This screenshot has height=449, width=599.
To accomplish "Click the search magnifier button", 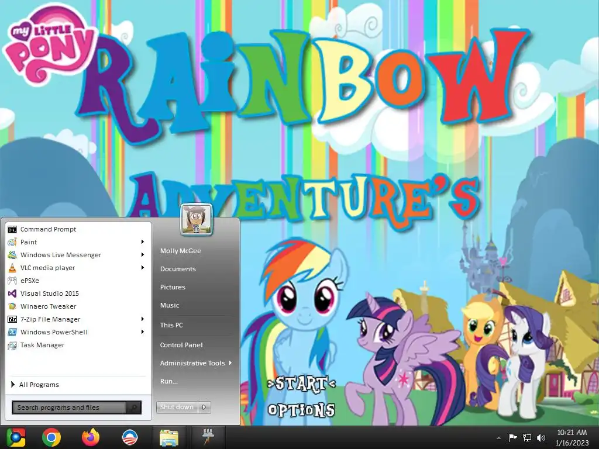I will 134,407.
